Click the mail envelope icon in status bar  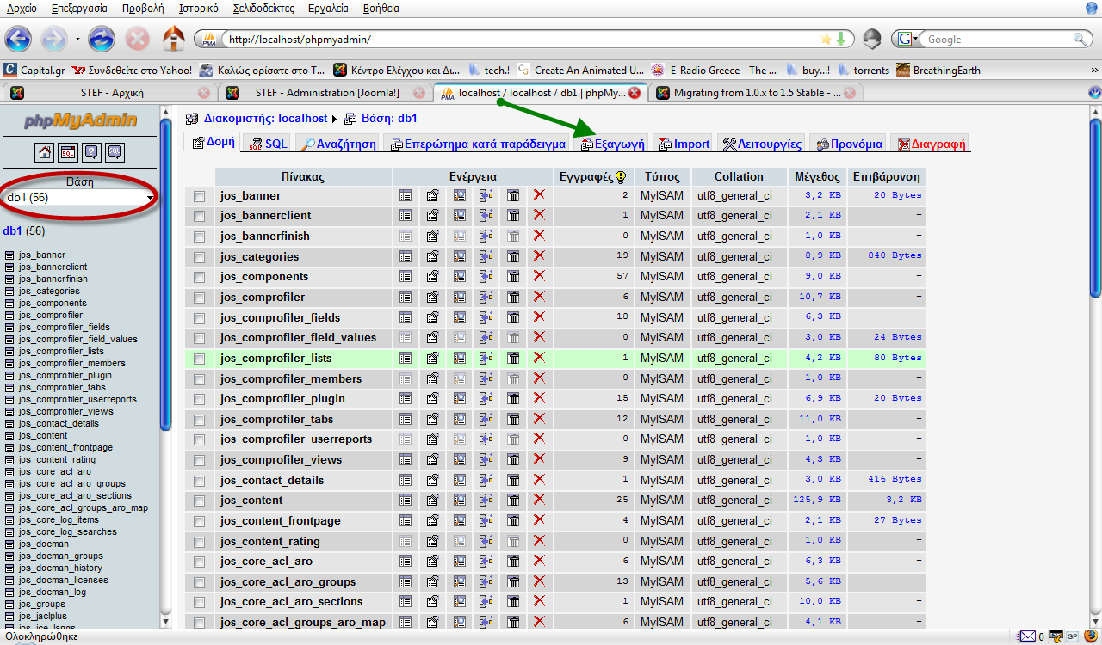point(1026,636)
